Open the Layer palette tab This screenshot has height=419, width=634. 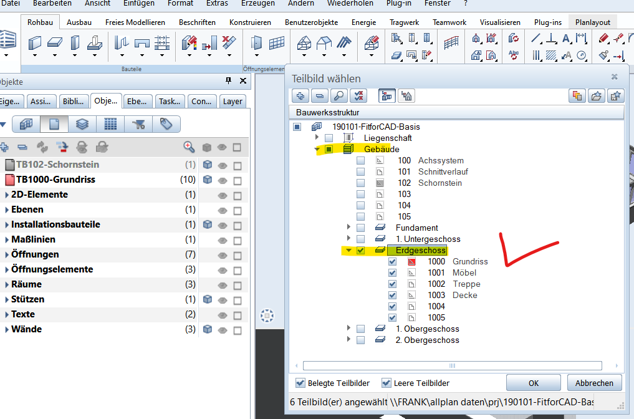(233, 102)
